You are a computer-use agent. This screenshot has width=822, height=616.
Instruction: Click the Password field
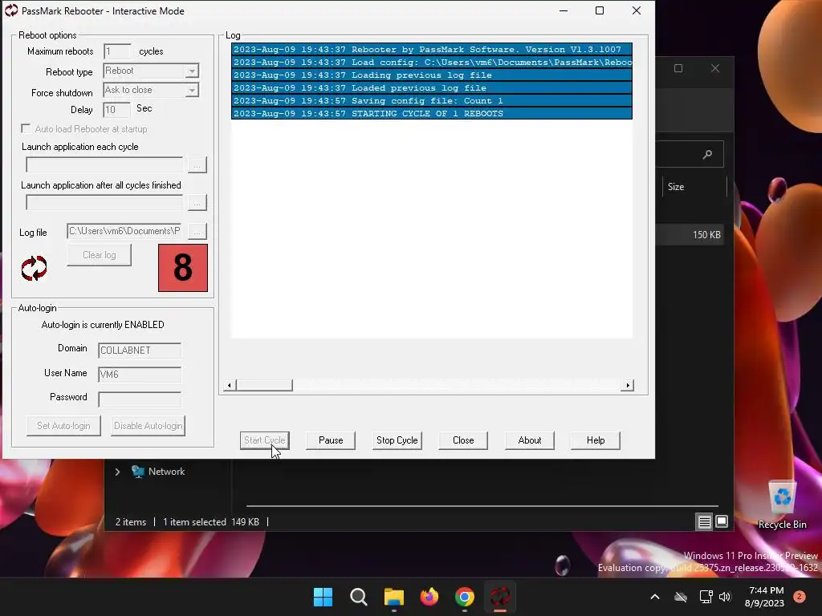click(140, 399)
